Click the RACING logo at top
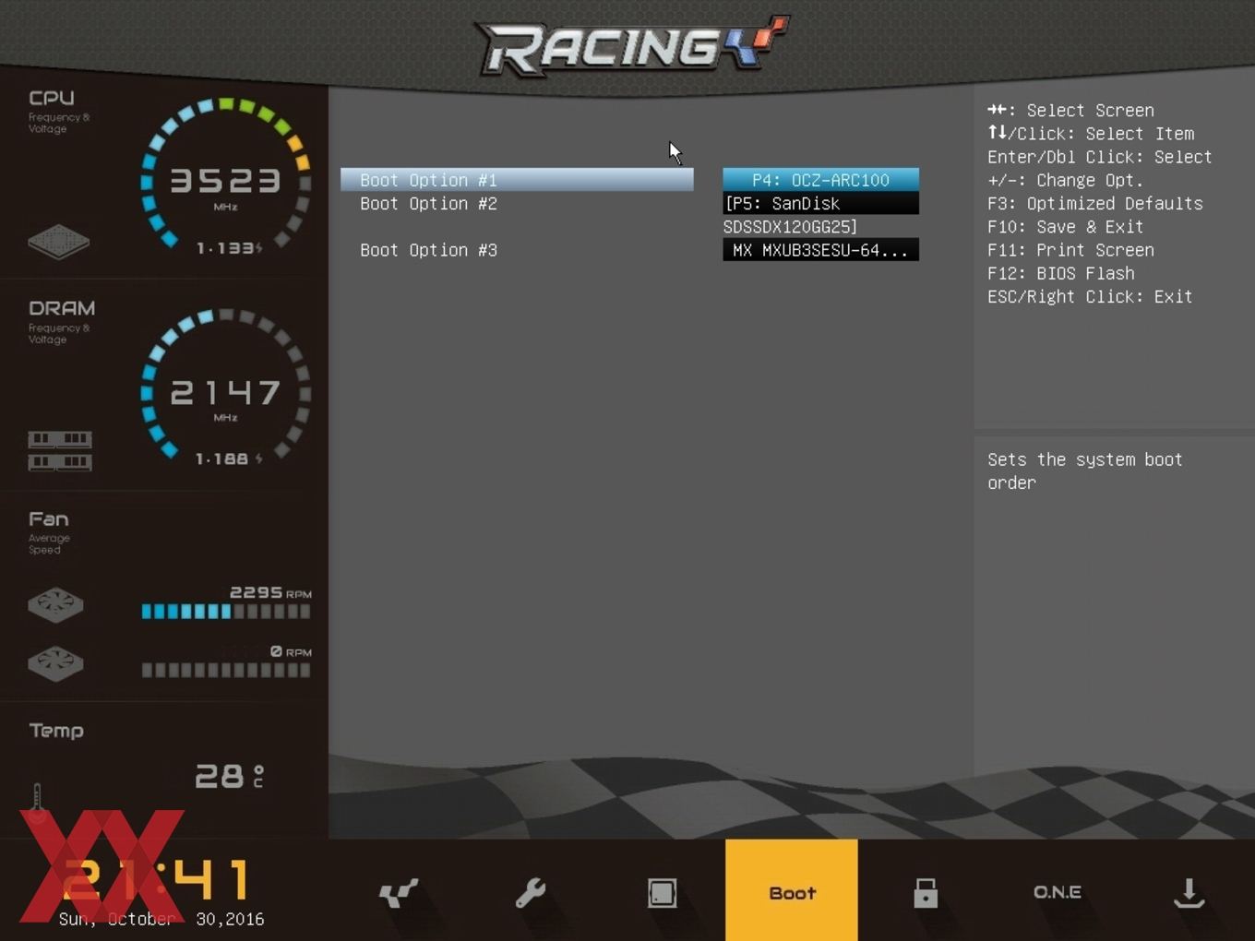Viewport: 1255px width, 941px height. [631, 45]
